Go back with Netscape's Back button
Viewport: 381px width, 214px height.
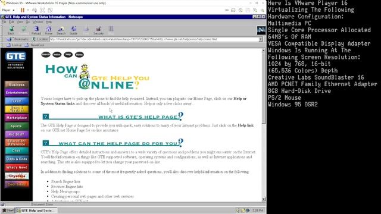click(x=11, y=30)
